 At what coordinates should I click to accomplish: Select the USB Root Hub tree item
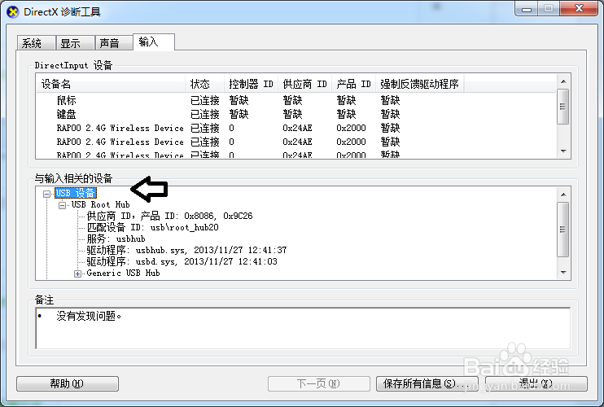point(101,204)
